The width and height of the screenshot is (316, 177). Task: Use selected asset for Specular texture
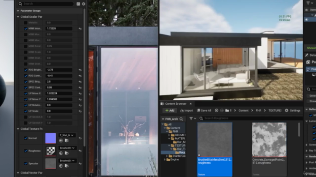(61, 166)
